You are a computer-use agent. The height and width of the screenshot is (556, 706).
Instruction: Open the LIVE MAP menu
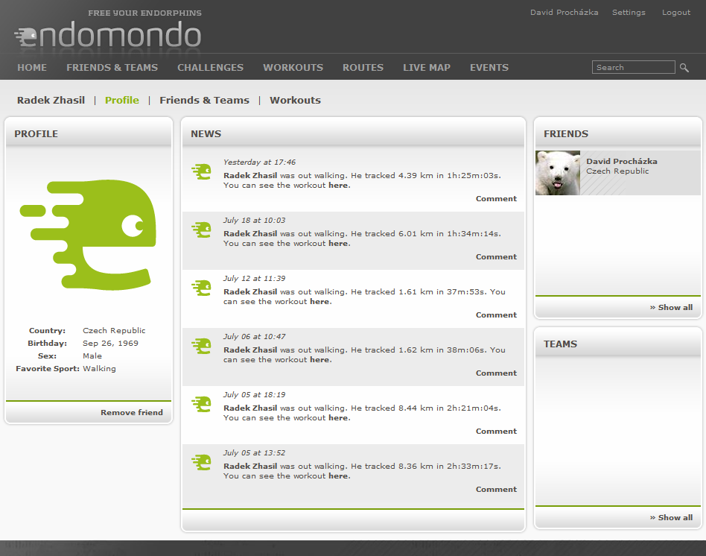(427, 68)
